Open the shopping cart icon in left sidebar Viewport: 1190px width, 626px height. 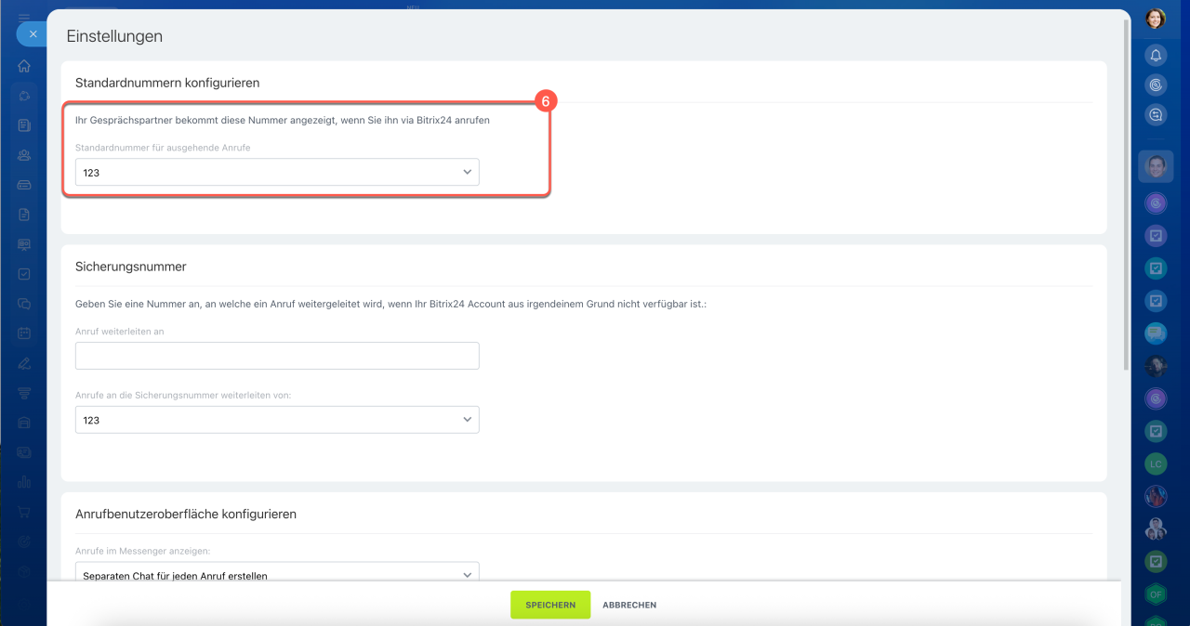[24, 512]
